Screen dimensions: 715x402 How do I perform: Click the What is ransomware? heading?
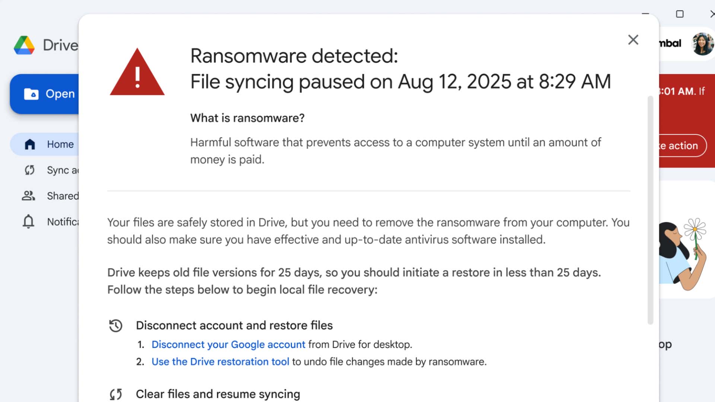[x=247, y=118]
